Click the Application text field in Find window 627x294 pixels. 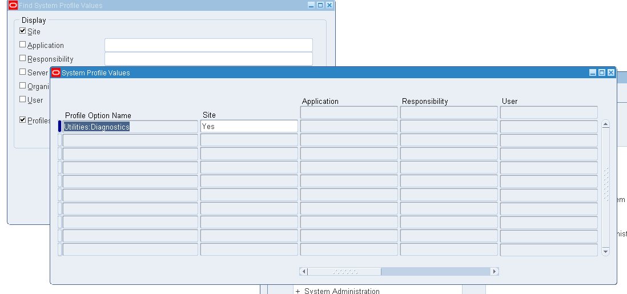(x=208, y=45)
